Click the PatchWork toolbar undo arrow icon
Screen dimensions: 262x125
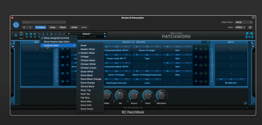coord(35,34)
